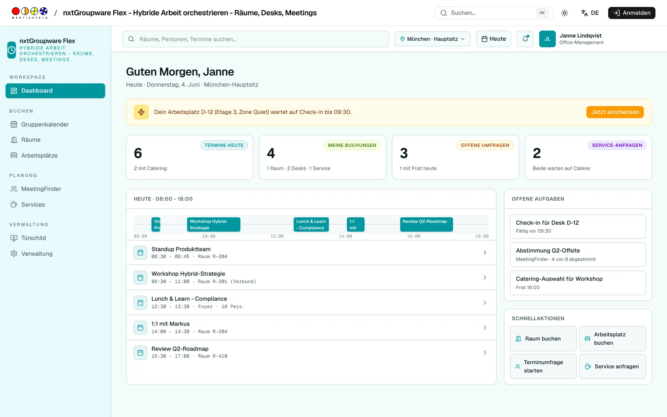Expand the Lunch & Learn row chevron
The image size is (667, 417).
[485, 303]
